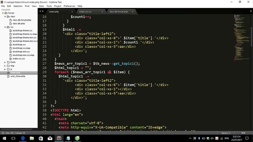Screen dimensions: 253x142
Task: Click the img folder icon
Action: pyautogui.click(x=8, y=66)
